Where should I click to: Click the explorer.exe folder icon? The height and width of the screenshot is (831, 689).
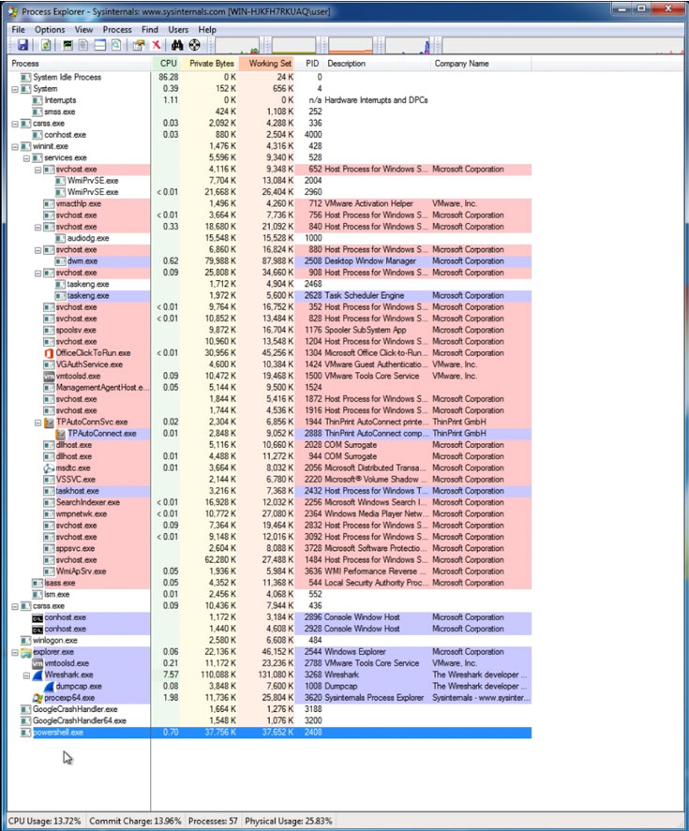tap(26, 652)
